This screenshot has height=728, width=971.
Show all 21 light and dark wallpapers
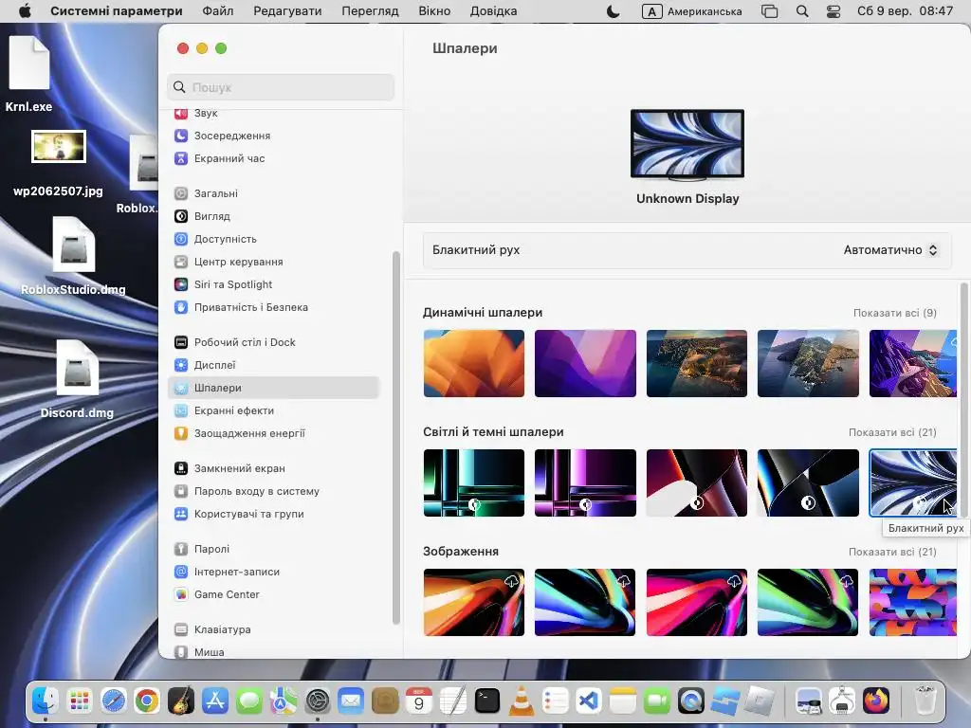tap(892, 432)
